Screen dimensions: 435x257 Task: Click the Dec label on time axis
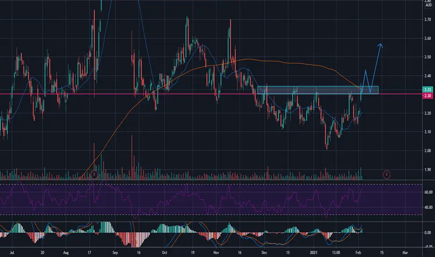coord(264,253)
